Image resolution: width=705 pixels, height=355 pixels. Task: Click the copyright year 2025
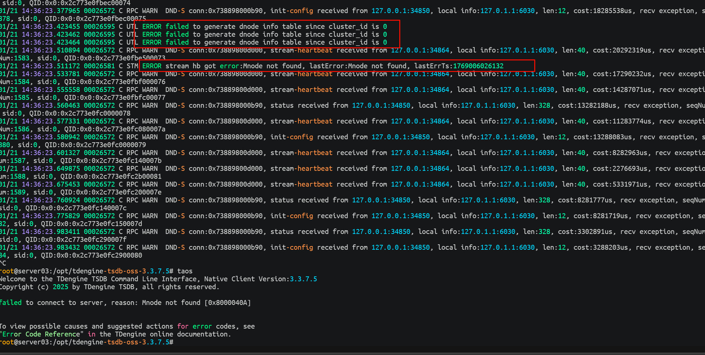point(60,287)
